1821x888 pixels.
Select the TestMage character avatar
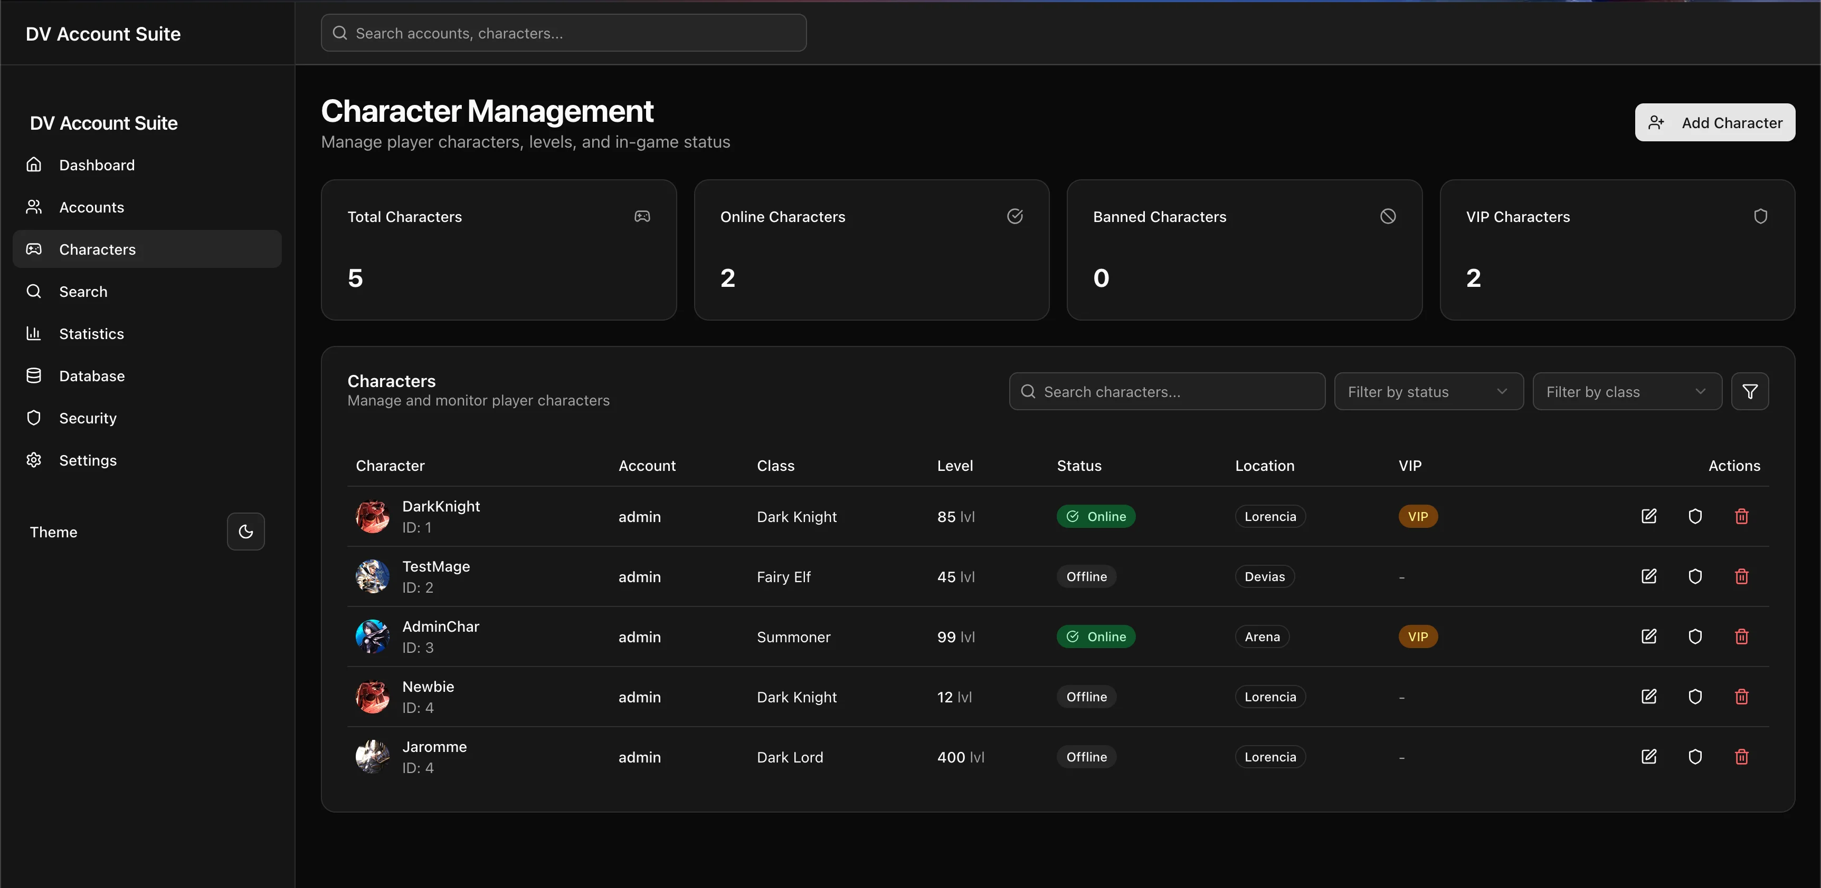[x=372, y=576]
